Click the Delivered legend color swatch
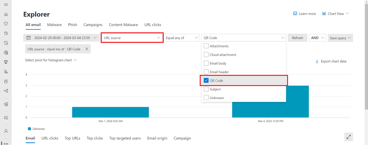This screenshot has height=145, width=368. [x=29, y=129]
